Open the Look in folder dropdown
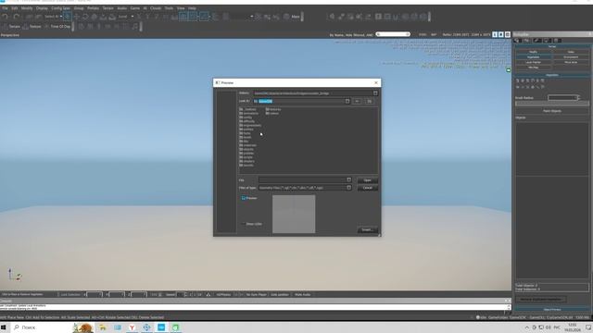The width and height of the screenshot is (593, 333). [347, 101]
